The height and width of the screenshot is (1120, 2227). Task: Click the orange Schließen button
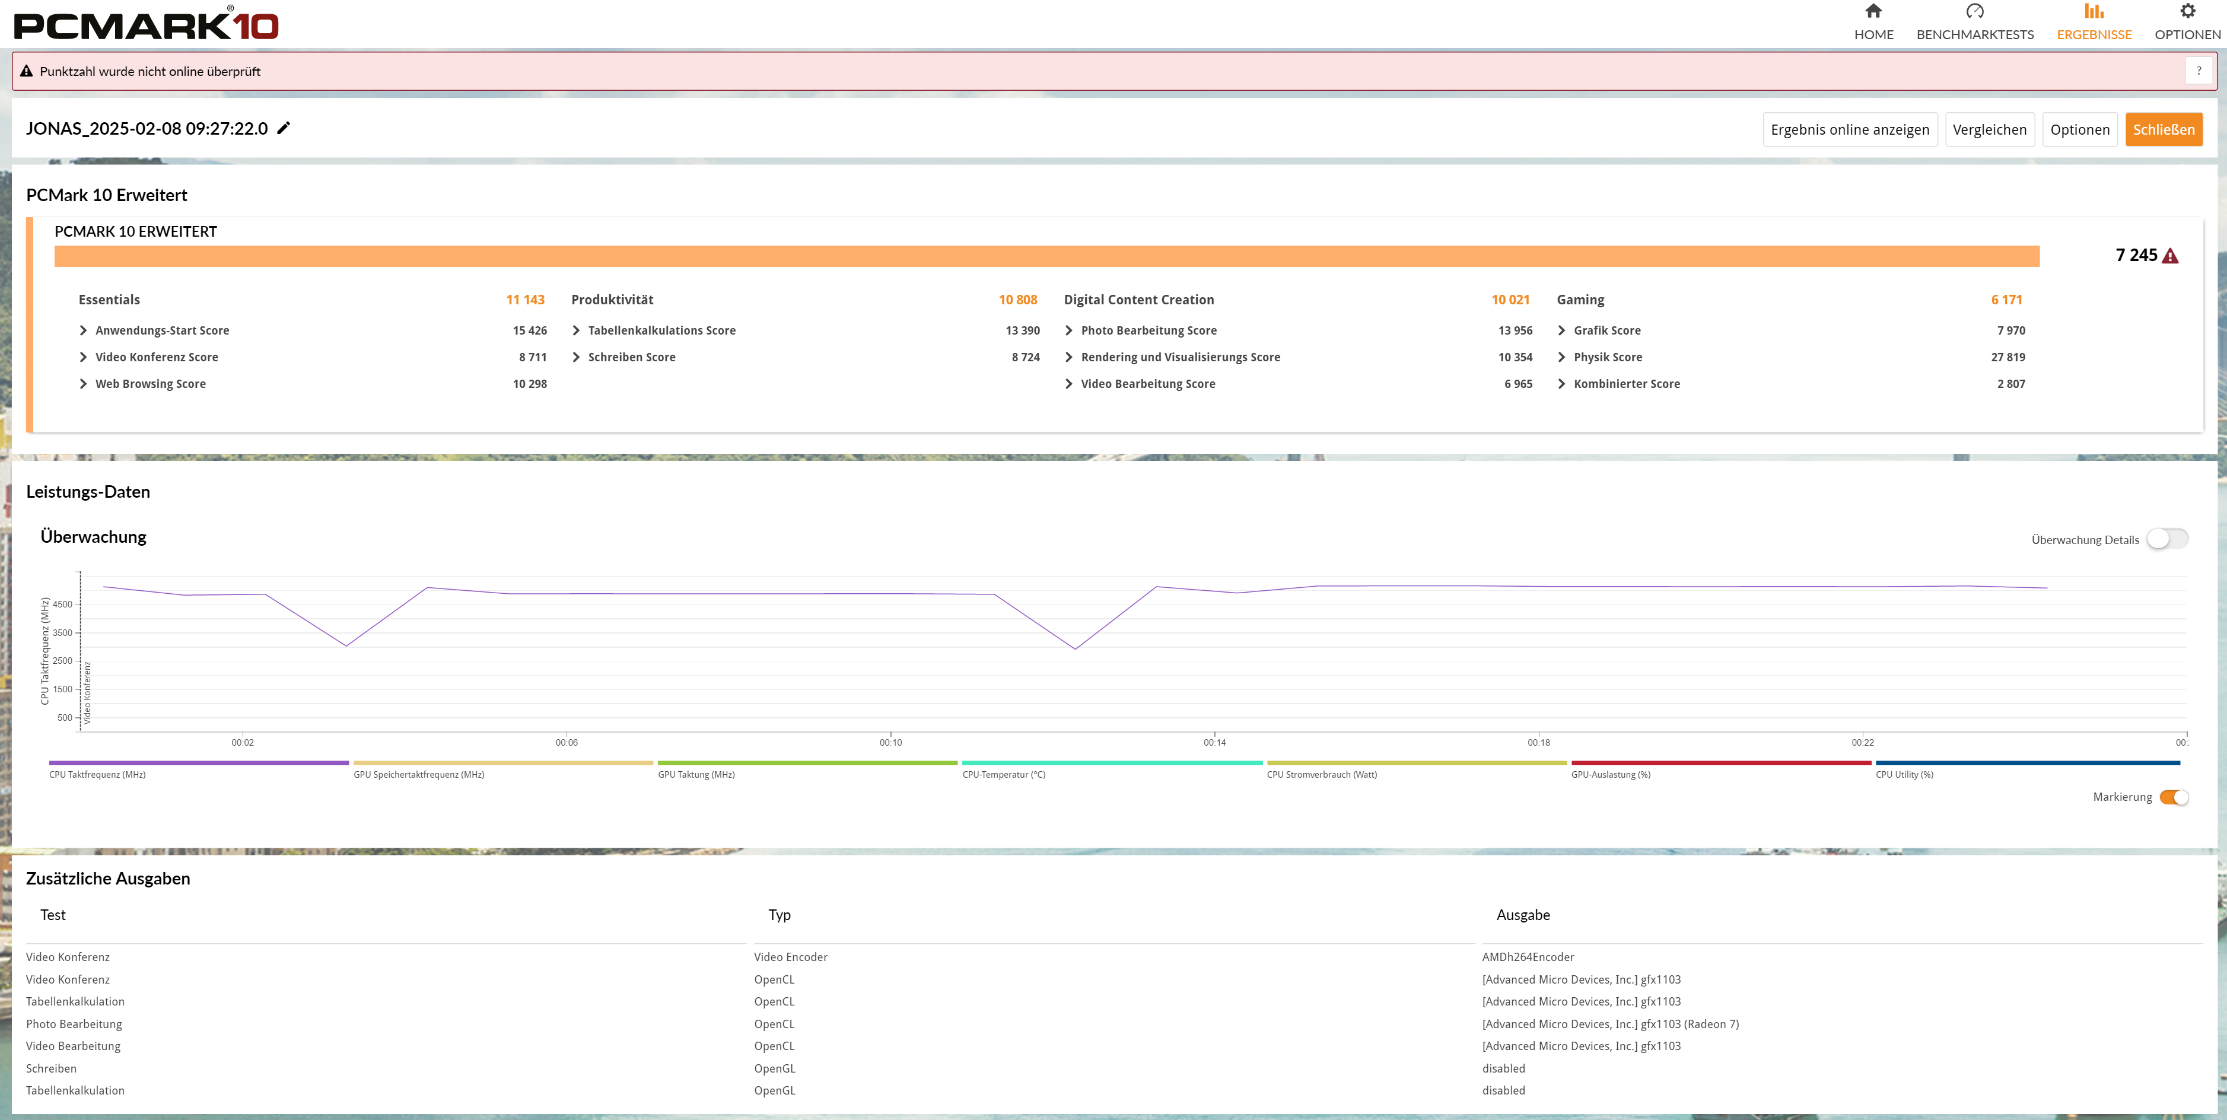[2163, 130]
